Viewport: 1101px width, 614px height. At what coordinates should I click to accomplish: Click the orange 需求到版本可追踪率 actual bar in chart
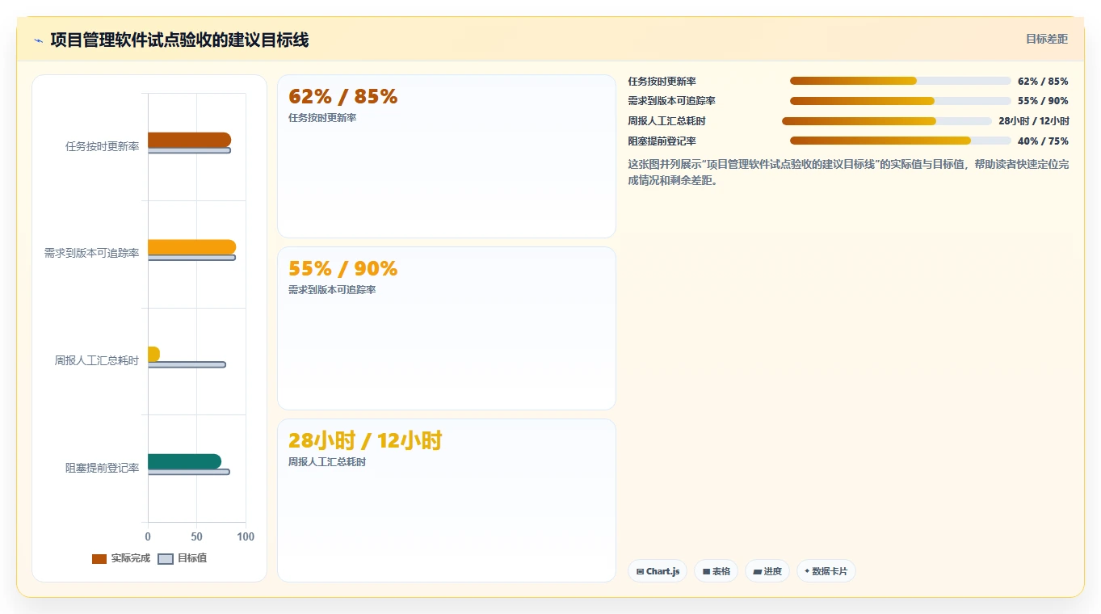191,247
